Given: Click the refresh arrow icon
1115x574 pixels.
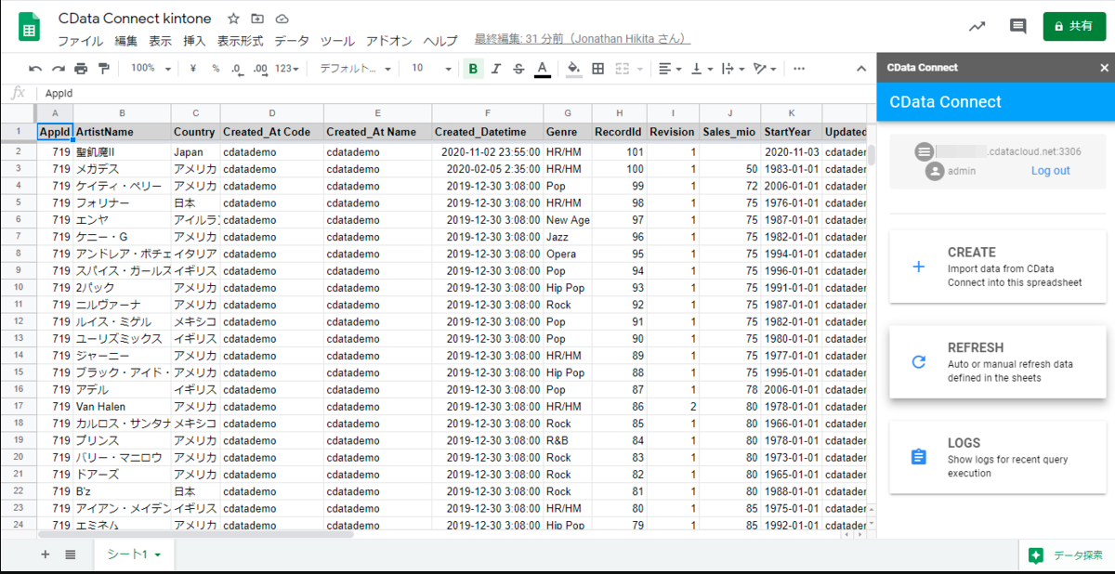Looking at the screenshot, I should point(919,362).
